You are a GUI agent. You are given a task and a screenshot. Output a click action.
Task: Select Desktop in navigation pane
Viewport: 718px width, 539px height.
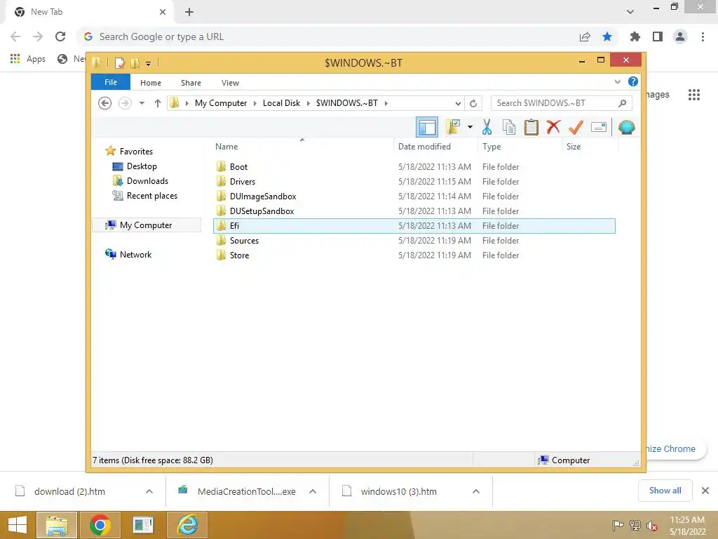pyautogui.click(x=142, y=166)
